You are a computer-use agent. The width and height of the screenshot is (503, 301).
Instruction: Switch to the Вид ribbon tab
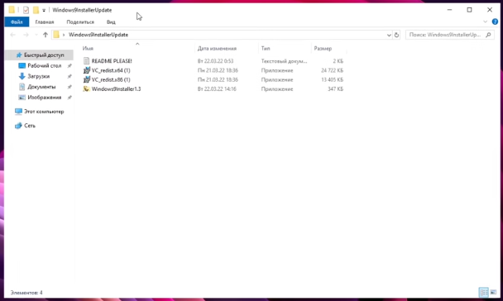[x=111, y=21]
